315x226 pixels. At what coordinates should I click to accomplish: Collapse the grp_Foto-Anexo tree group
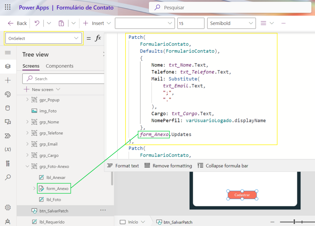(x=27, y=166)
